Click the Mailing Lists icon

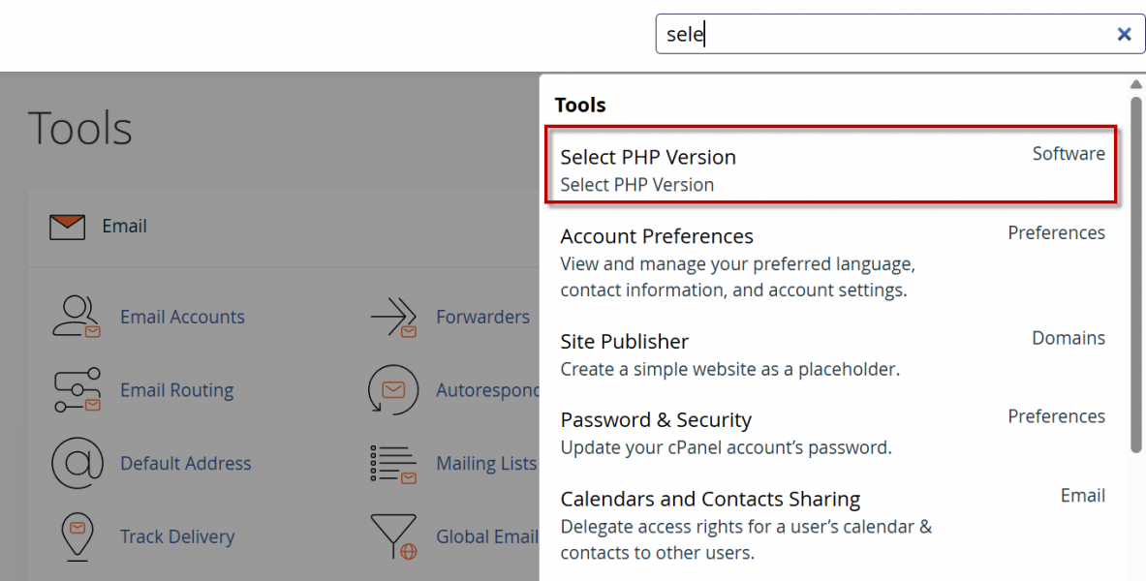coord(393,463)
